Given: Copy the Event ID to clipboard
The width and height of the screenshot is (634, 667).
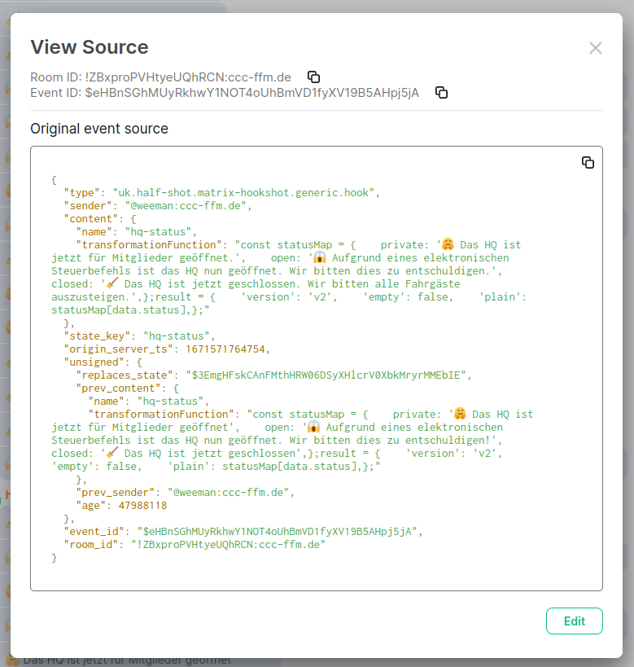Looking at the screenshot, I should pos(441,92).
